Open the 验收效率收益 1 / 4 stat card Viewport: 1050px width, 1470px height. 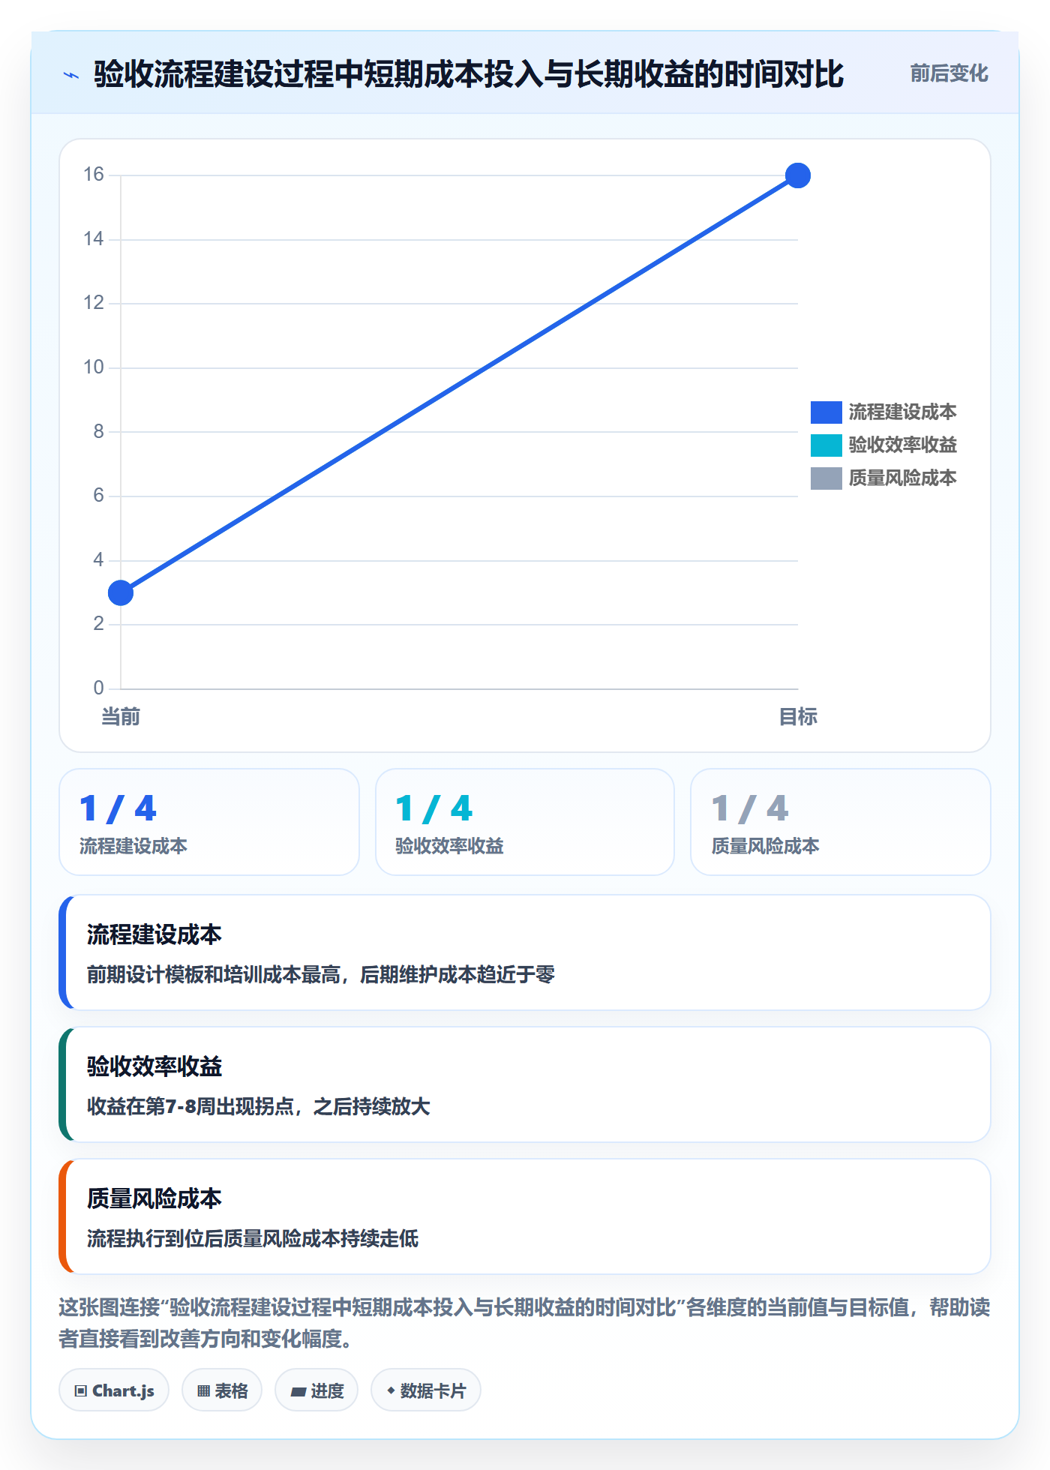[525, 822]
